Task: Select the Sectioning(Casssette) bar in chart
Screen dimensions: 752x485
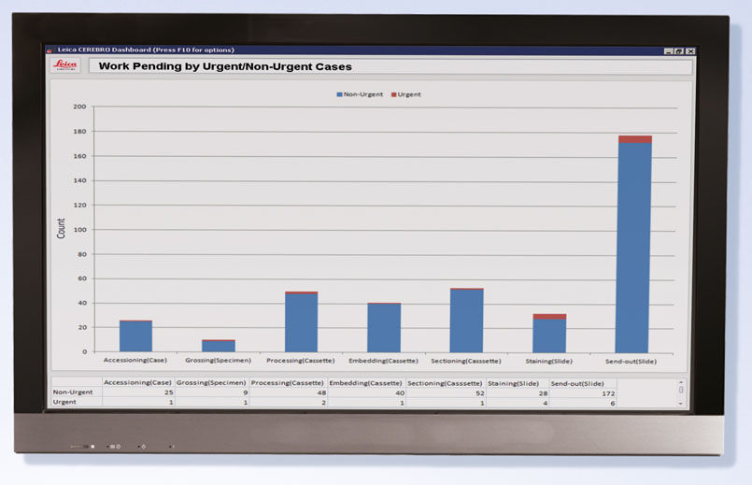Action: coord(466,321)
